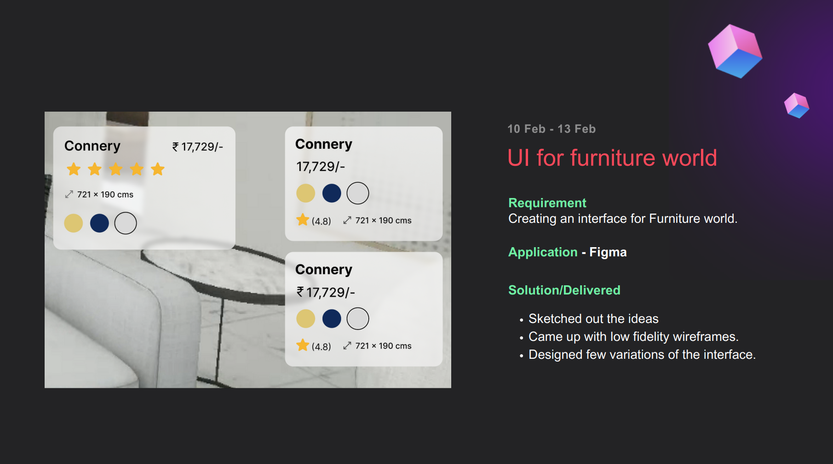Click the "Figma" application label
Image resolution: width=833 pixels, height=464 pixels.
coord(608,252)
